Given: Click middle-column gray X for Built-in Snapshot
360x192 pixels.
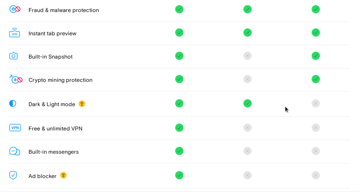Looking at the screenshot, I should click(248, 56).
